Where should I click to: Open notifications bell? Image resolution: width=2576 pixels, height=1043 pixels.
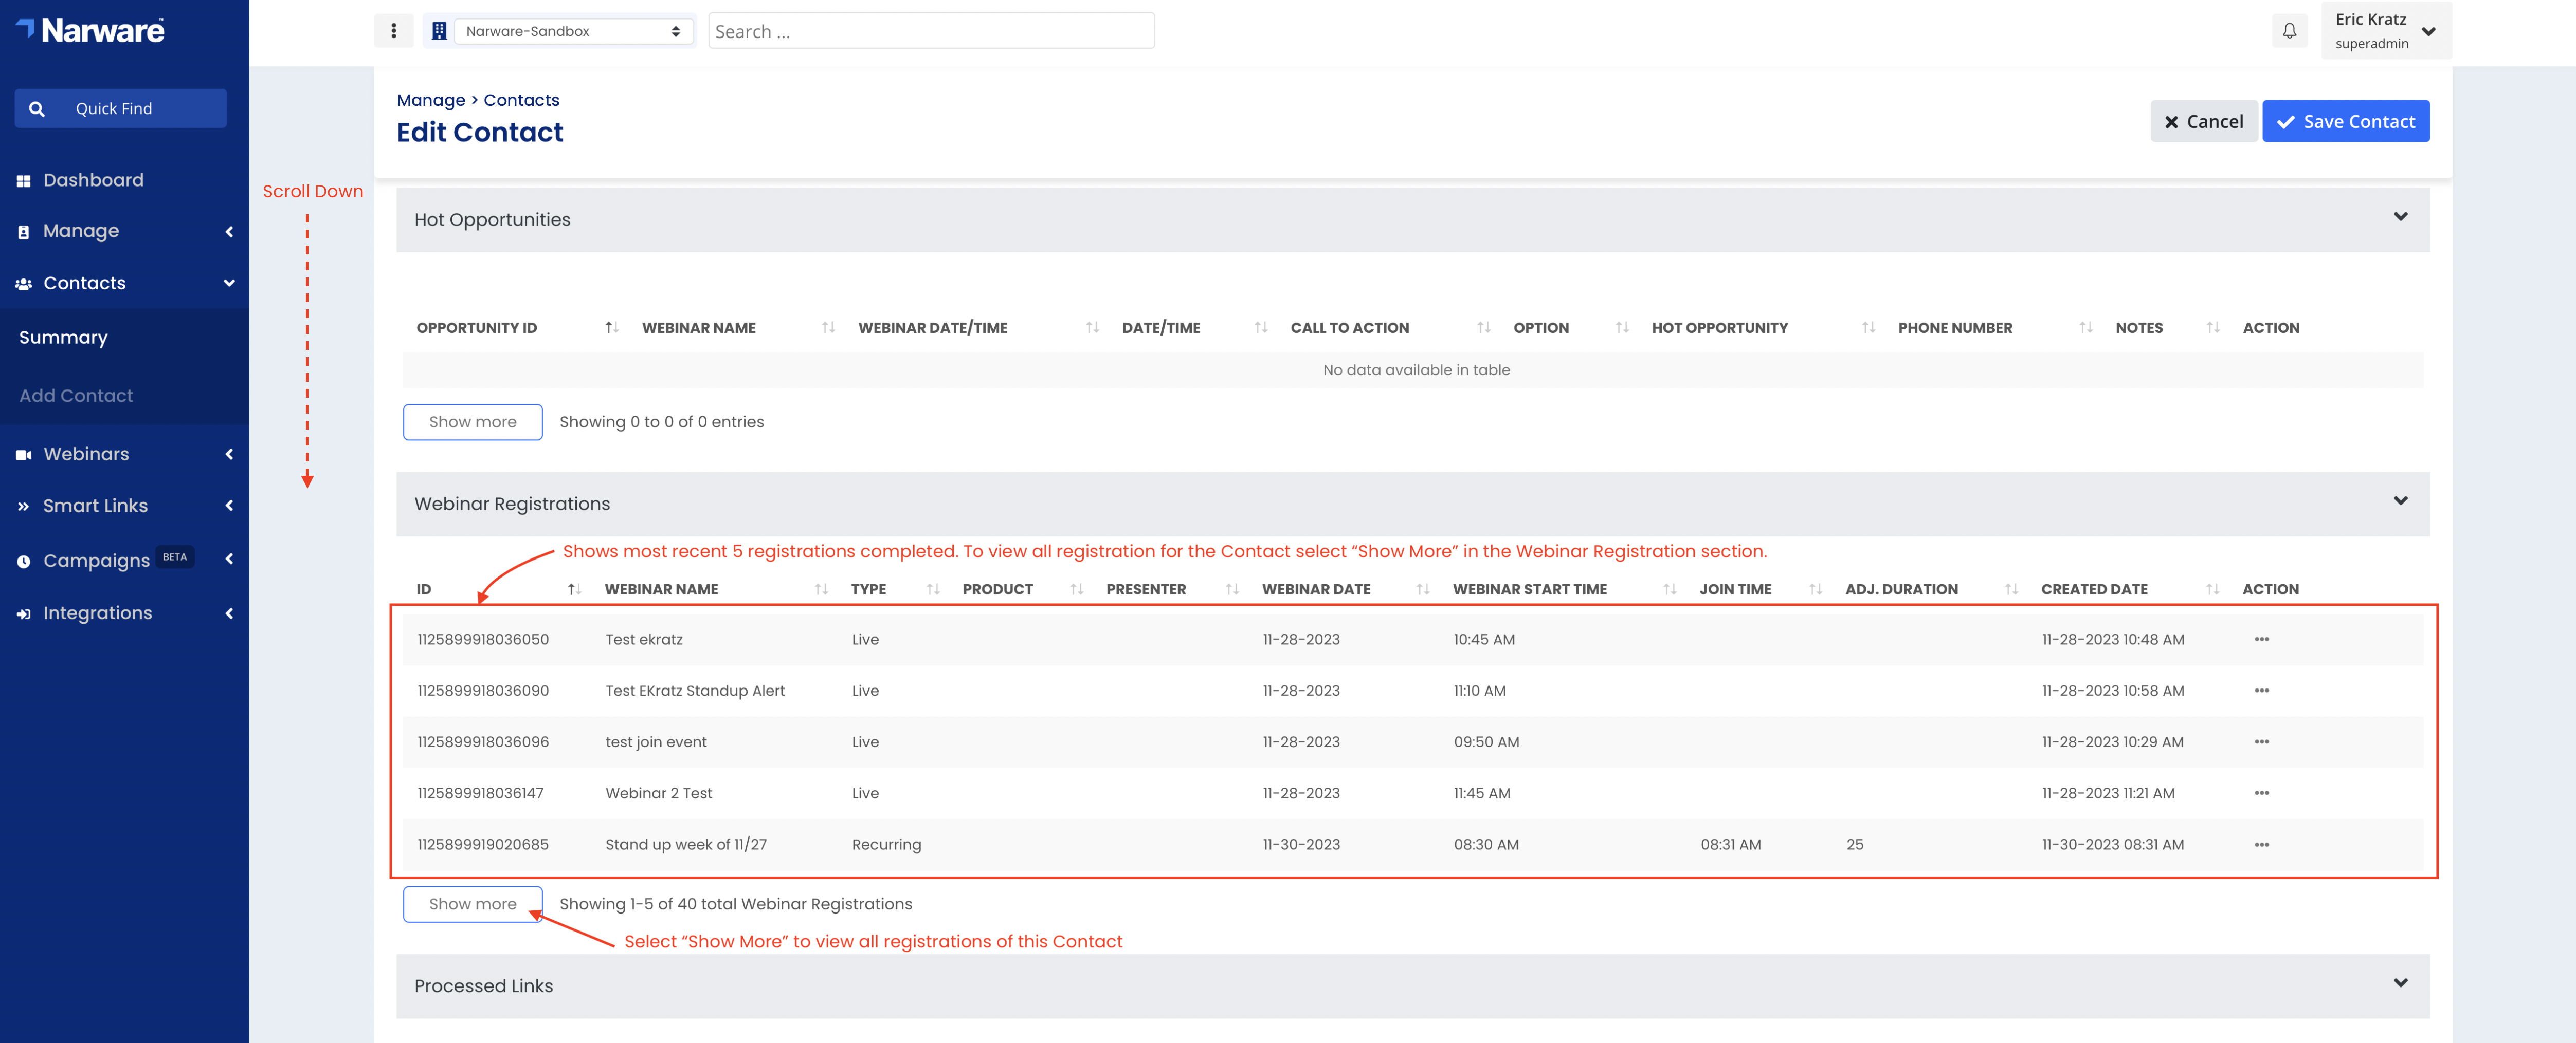[x=2289, y=31]
